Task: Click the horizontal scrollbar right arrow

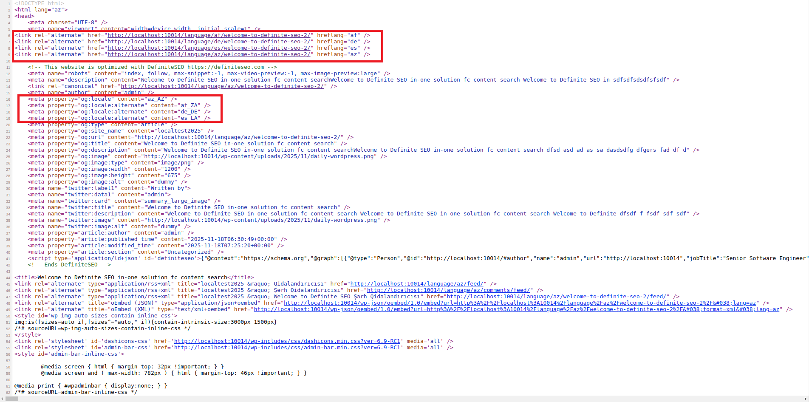Action: pos(806,399)
